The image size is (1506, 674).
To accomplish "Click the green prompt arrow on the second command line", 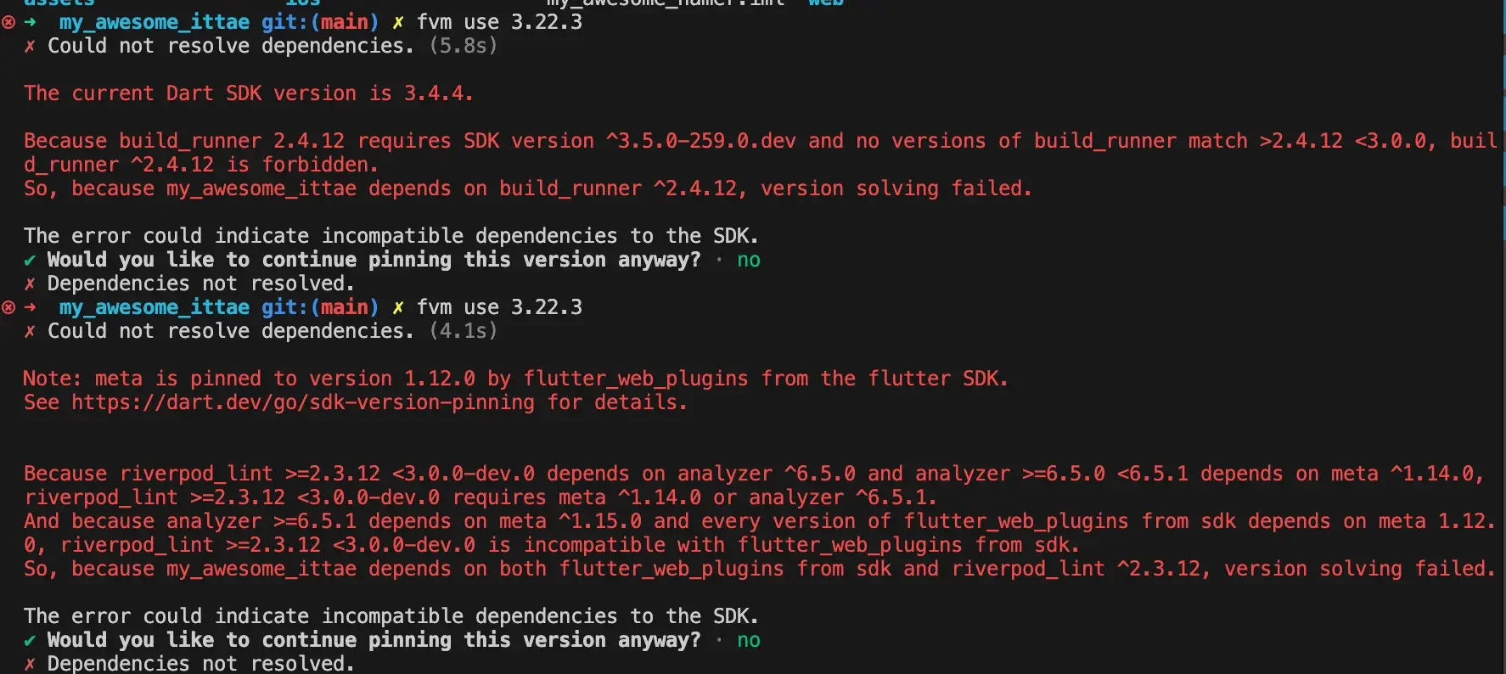I will [x=30, y=307].
